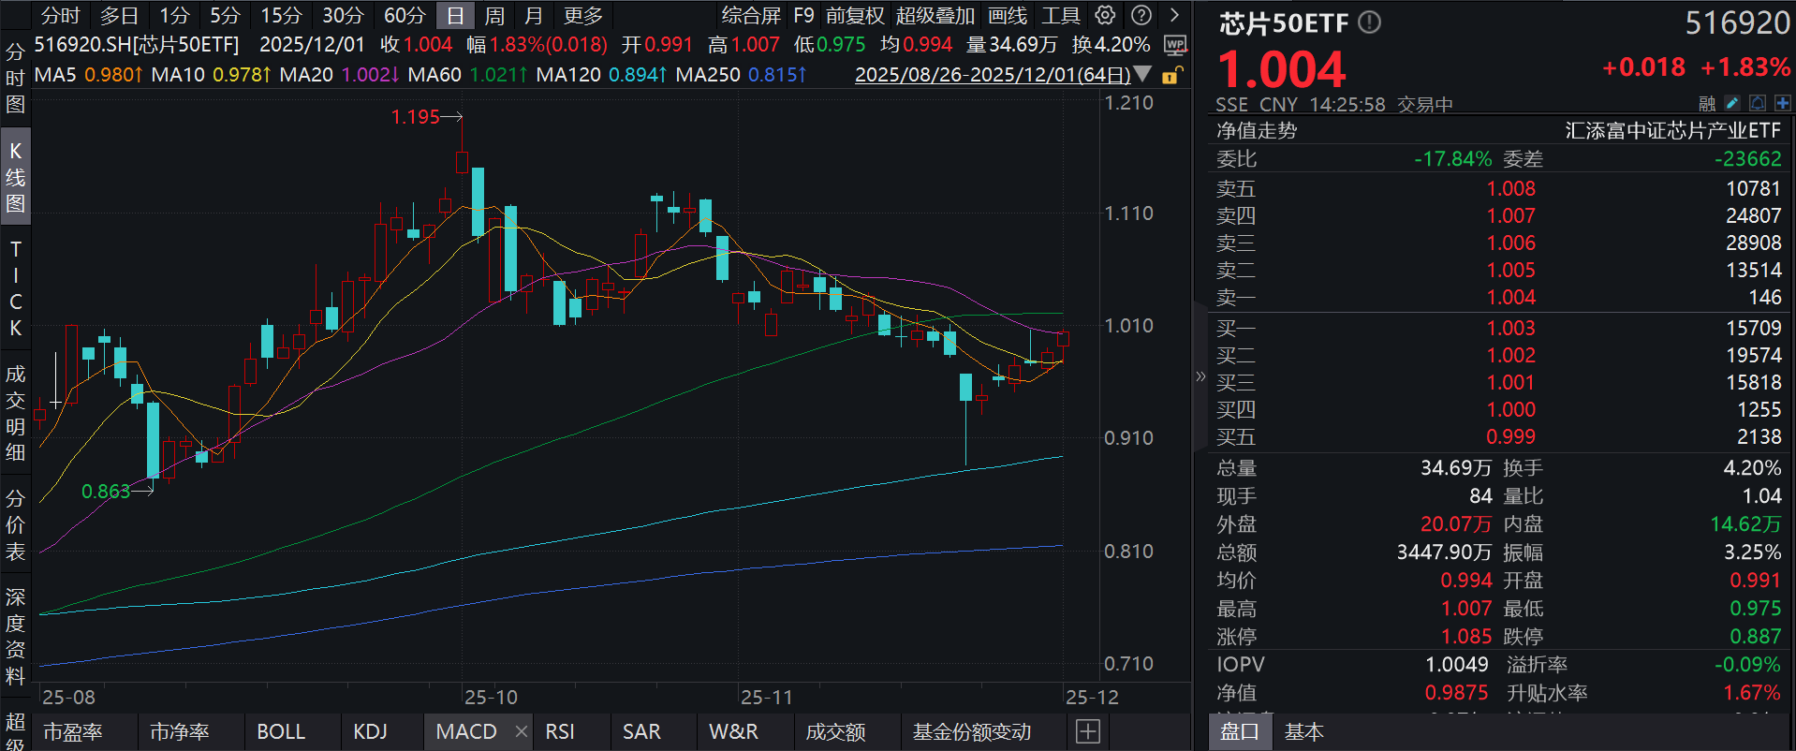Expand more periods via 更多

point(582,15)
